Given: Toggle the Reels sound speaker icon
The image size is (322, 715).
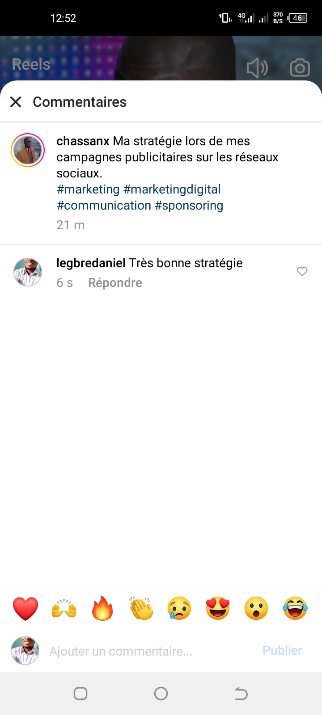Looking at the screenshot, I should (257, 68).
